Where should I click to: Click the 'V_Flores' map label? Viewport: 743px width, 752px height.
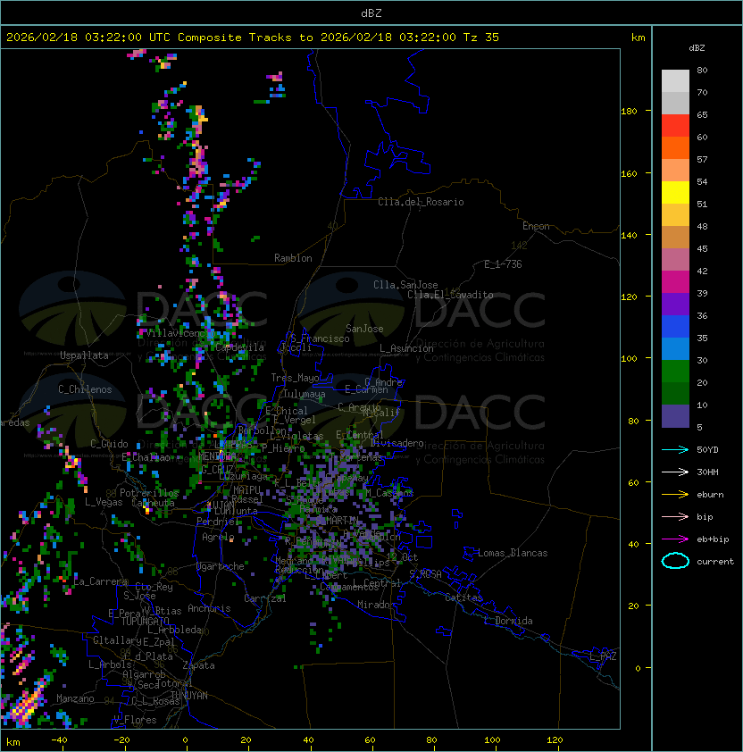135,720
